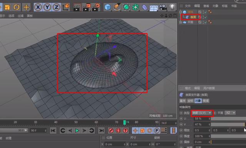Click the 偏移 0 cm input field
246x148 pixels.
click(x=202, y=142)
